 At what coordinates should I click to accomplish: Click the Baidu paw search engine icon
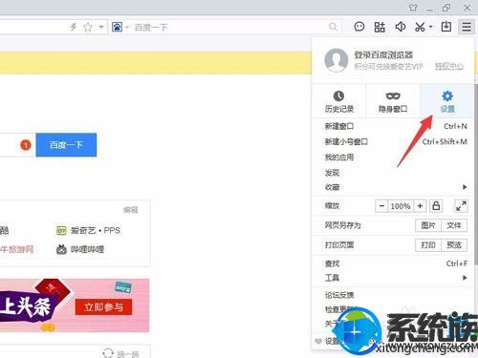coord(117,27)
